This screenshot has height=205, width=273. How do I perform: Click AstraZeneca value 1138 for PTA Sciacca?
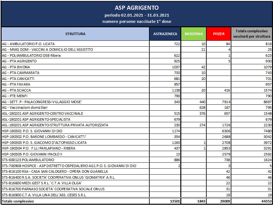point(176,90)
